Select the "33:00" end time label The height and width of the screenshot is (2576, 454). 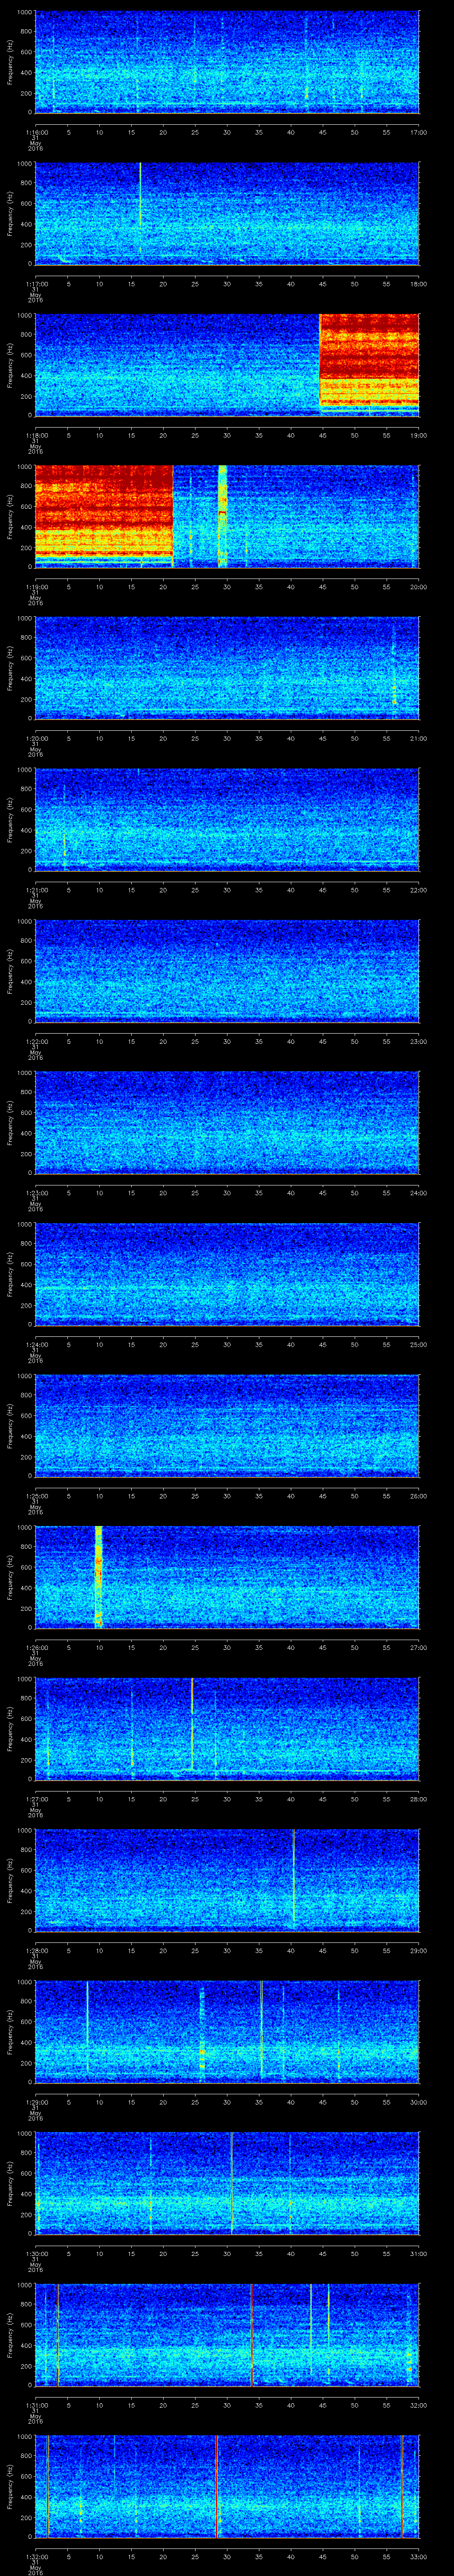418,2556
